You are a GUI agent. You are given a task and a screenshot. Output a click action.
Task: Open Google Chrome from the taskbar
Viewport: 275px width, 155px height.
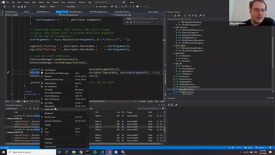81,152
